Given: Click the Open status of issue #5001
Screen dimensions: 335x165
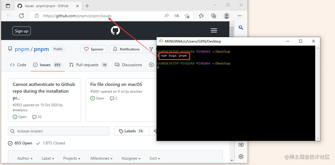Looking at the screenshot, I should point(97,98).
